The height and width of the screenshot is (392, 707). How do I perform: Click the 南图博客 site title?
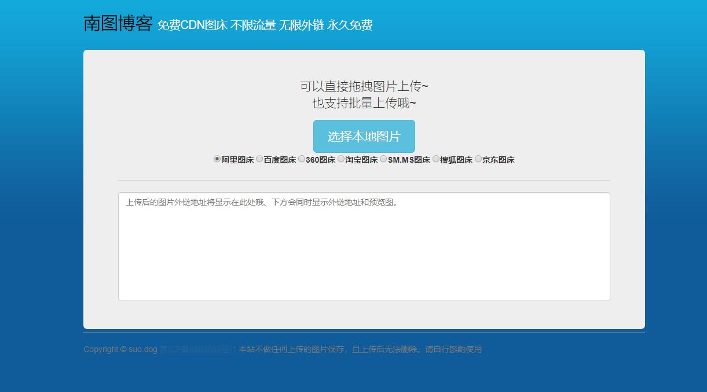click(118, 24)
